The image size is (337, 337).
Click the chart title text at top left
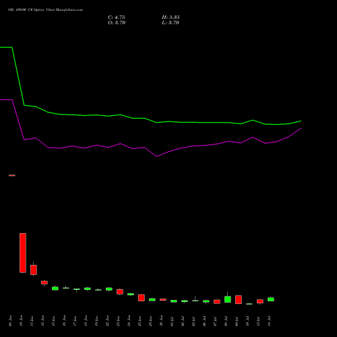45,10
